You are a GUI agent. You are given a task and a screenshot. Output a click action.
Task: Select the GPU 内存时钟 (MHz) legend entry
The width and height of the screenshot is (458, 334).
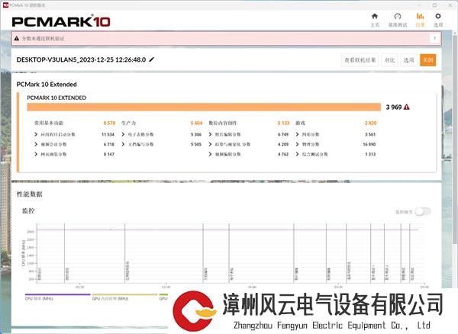[124, 297]
